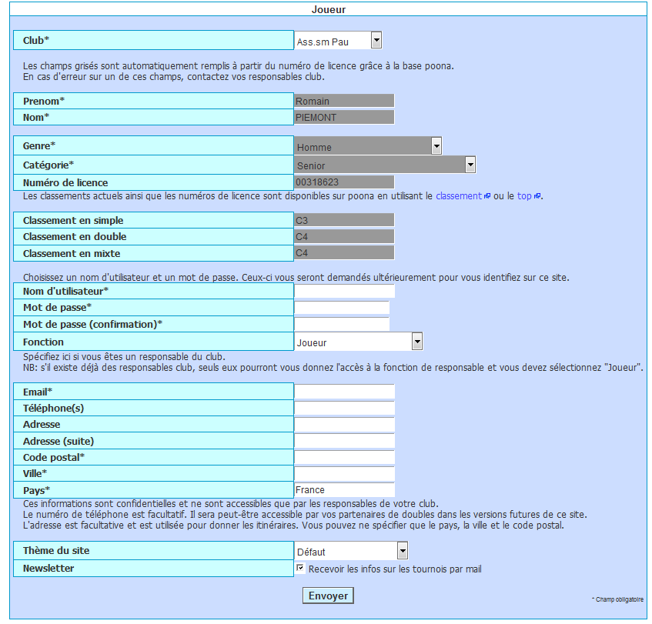Open the Club dropdown showing Ass.sm Pau
652x624 pixels.
tap(338, 40)
